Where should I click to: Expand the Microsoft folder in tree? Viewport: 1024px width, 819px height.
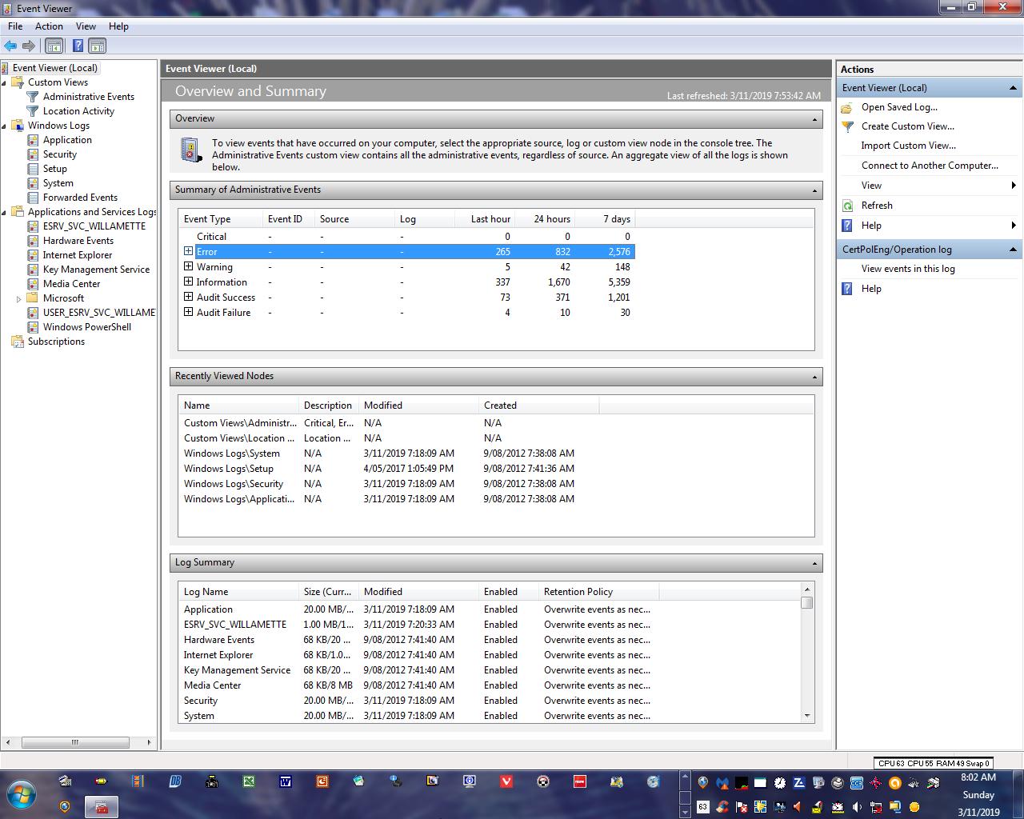pyautogui.click(x=19, y=298)
